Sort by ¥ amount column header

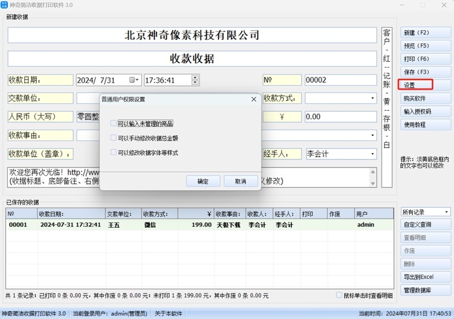click(196, 214)
